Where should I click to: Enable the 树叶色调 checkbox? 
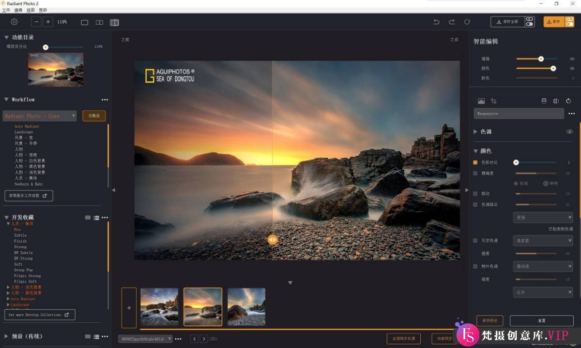475,266
